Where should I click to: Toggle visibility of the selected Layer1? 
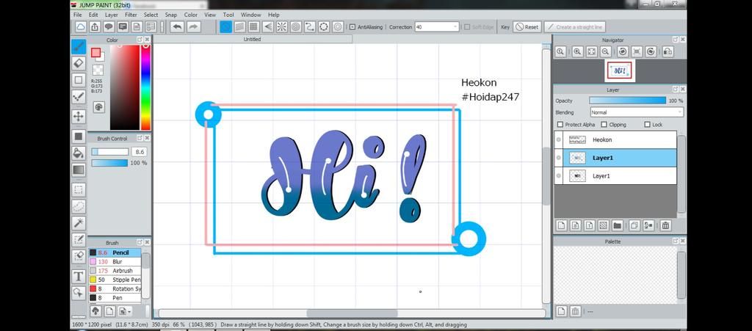pyautogui.click(x=559, y=158)
